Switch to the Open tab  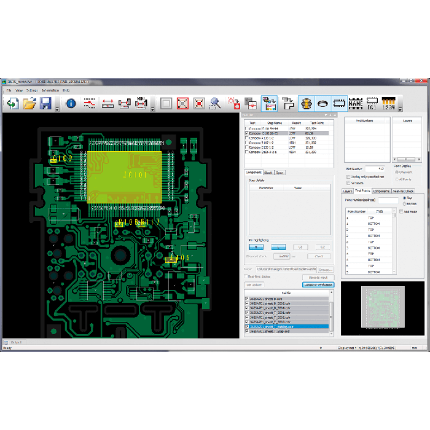click(279, 173)
